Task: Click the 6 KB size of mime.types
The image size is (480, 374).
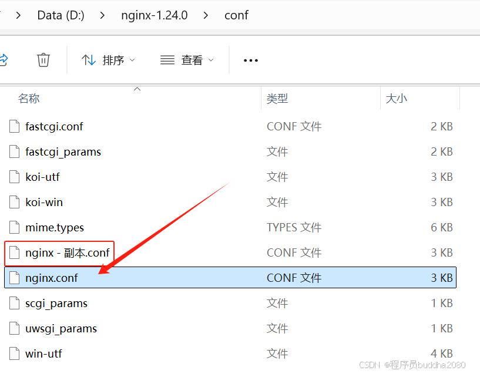Action: pyautogui.click(x=442, y=228)
